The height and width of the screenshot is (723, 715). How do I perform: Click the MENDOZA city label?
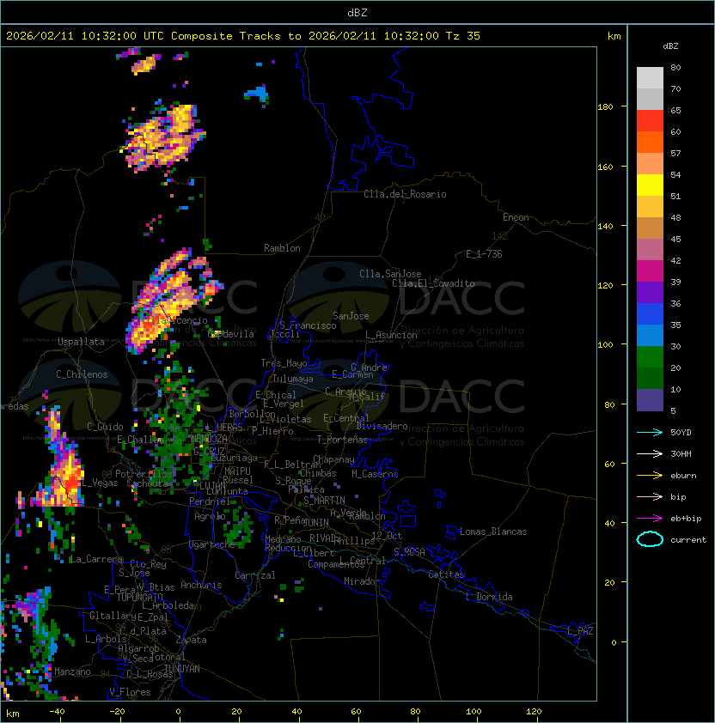(210, 438)
